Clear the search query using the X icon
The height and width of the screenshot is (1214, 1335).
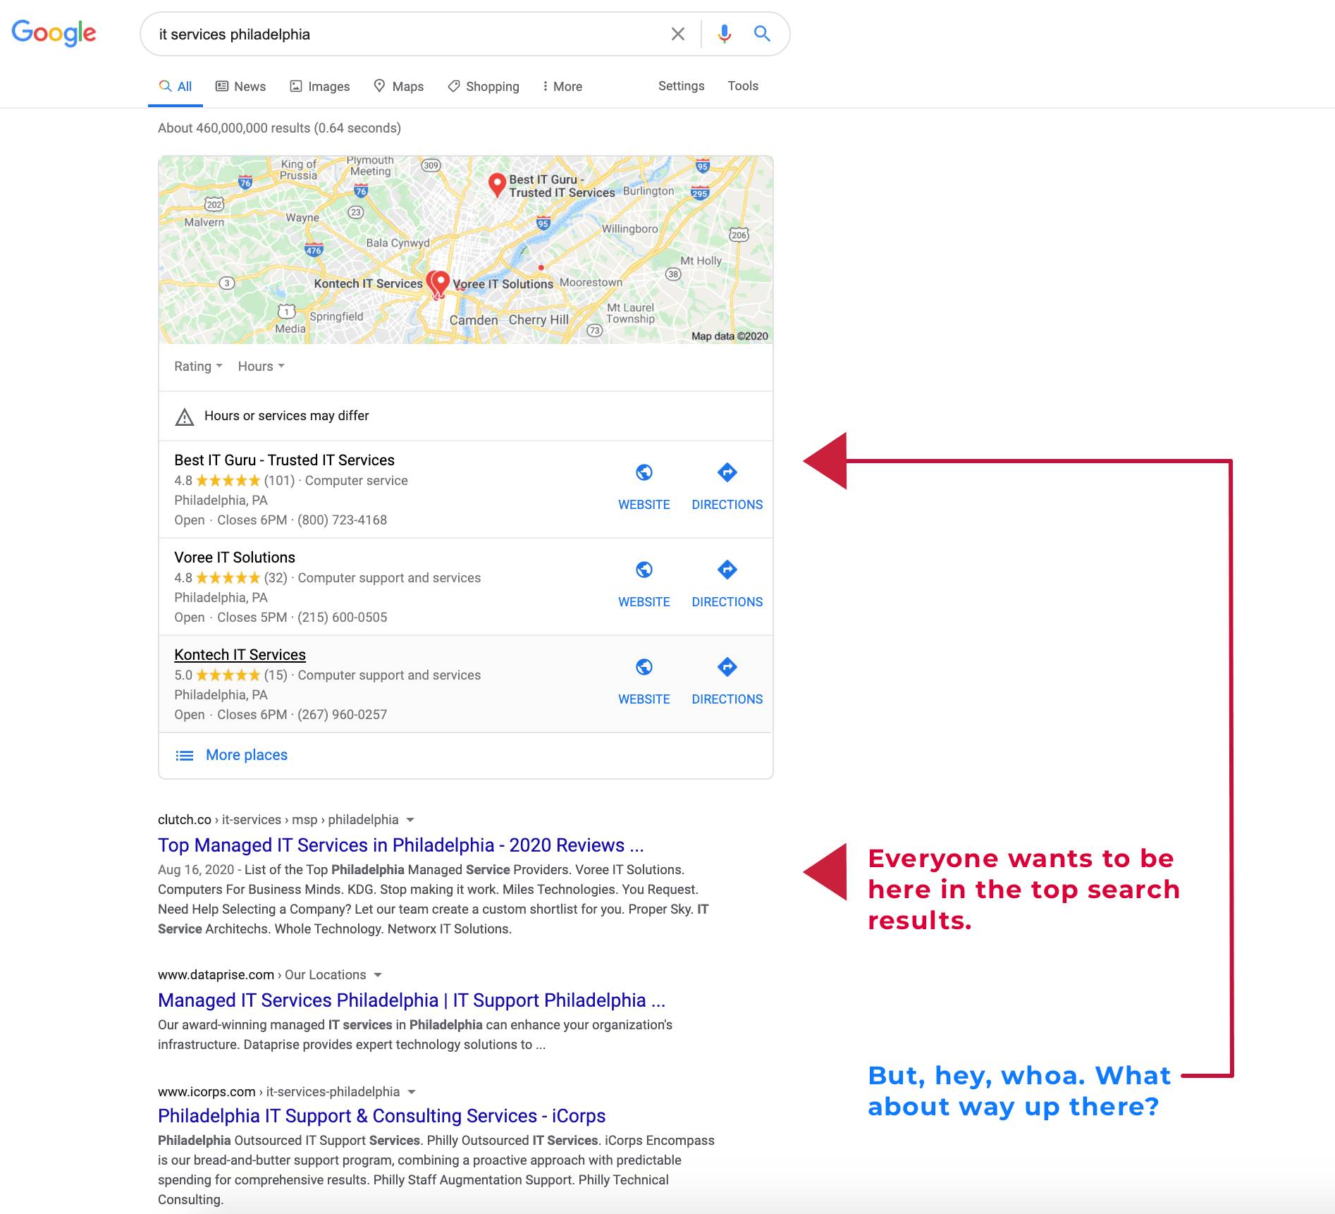[x=677, y=33]
